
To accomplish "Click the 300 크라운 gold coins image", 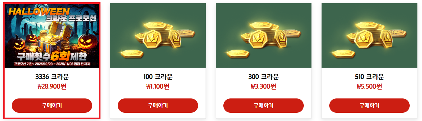I will [x=264, y=35].
